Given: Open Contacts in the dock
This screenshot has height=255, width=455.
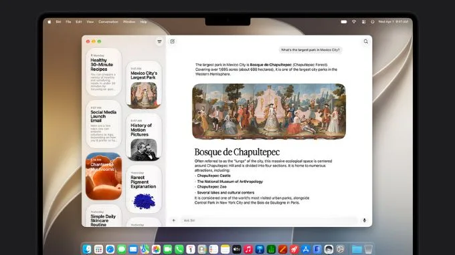Looking at the screenshot, I should 202,249.
